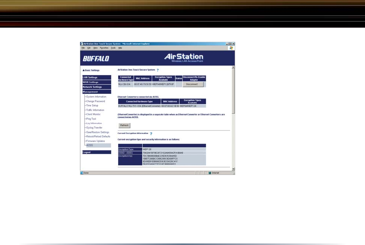Click the scrollbar down arrow on the page
Image resolution: width=365 pixels, height=245 pixels.
tap(233, 169)
